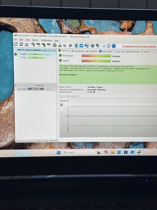Open File Explorer from the taskbar
Image resolution: width=157 pixels, height=210 pixels.
pos(112,152)
